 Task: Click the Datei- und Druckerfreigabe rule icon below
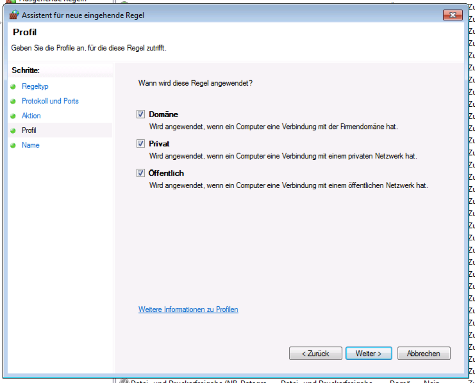(124, 381)
